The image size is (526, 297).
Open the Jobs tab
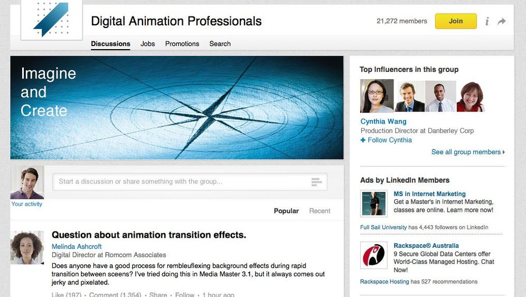tap(147, 44)
